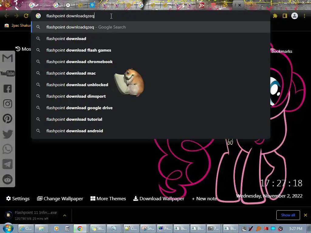
Task: Click the date Wednesday, November 2, 2022
Action: [269, 196]
